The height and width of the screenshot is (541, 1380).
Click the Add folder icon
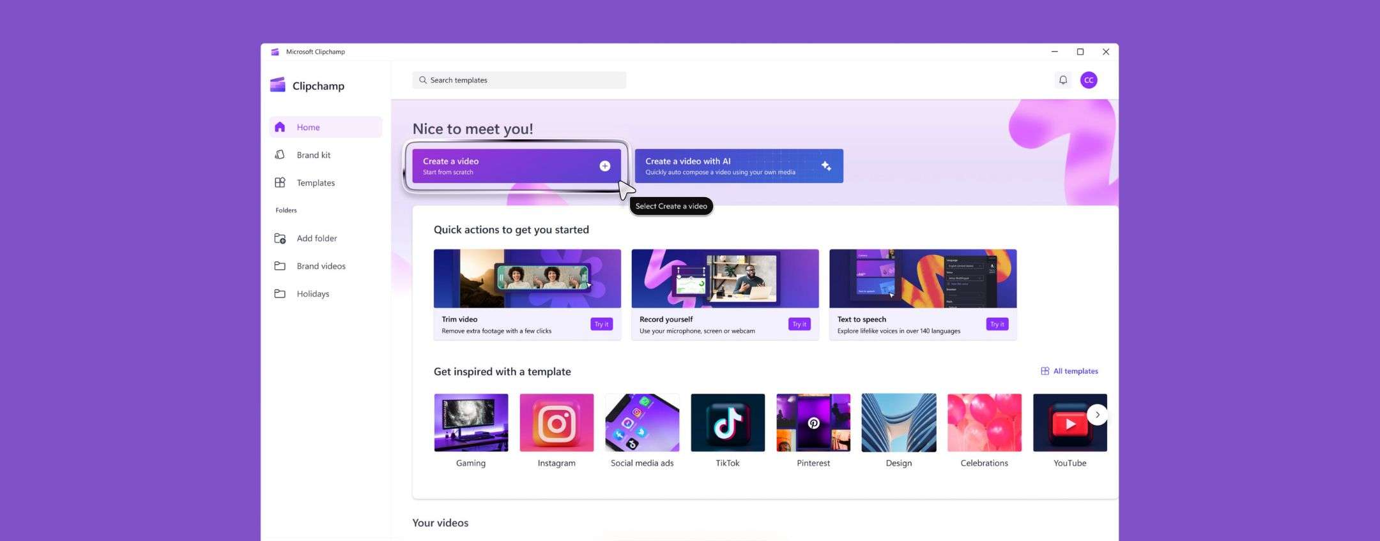280,238
